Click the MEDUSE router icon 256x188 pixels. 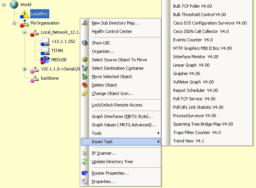(x=45, y=59)
